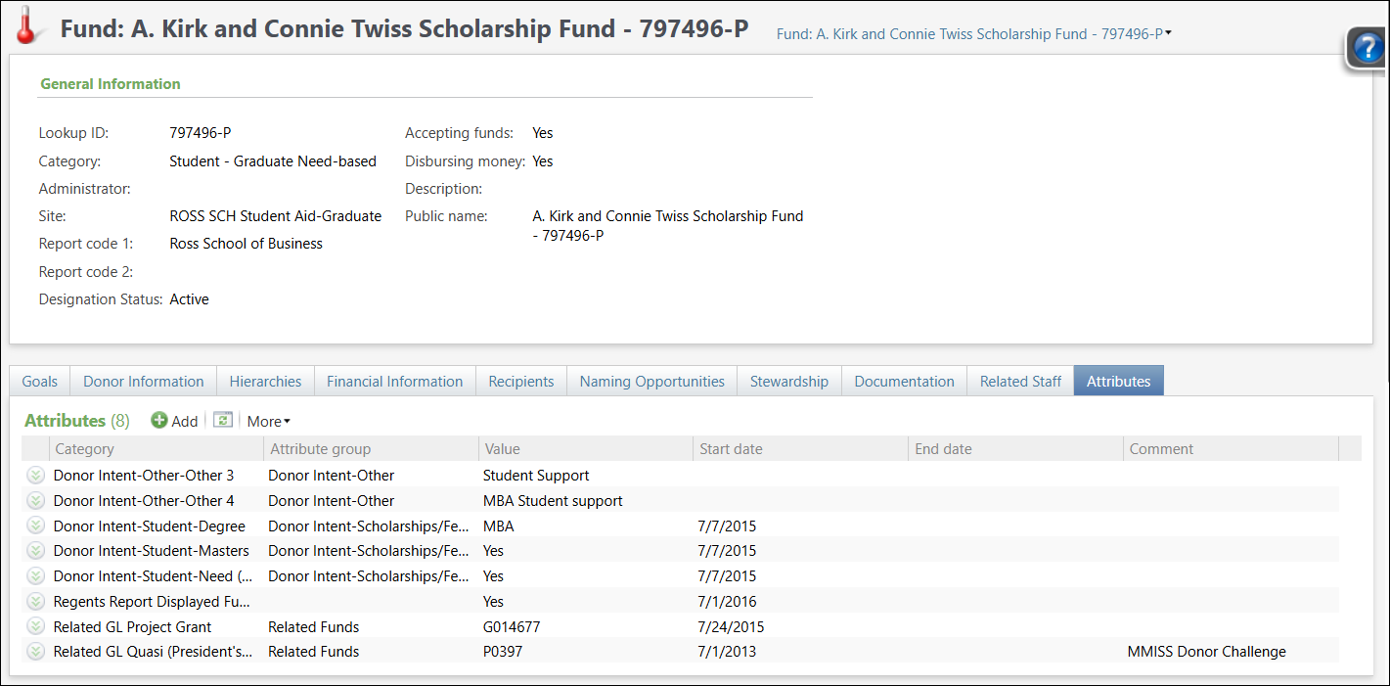Expand the Donor Intent-Student-Need attribute row

click(x=35, y=575)
